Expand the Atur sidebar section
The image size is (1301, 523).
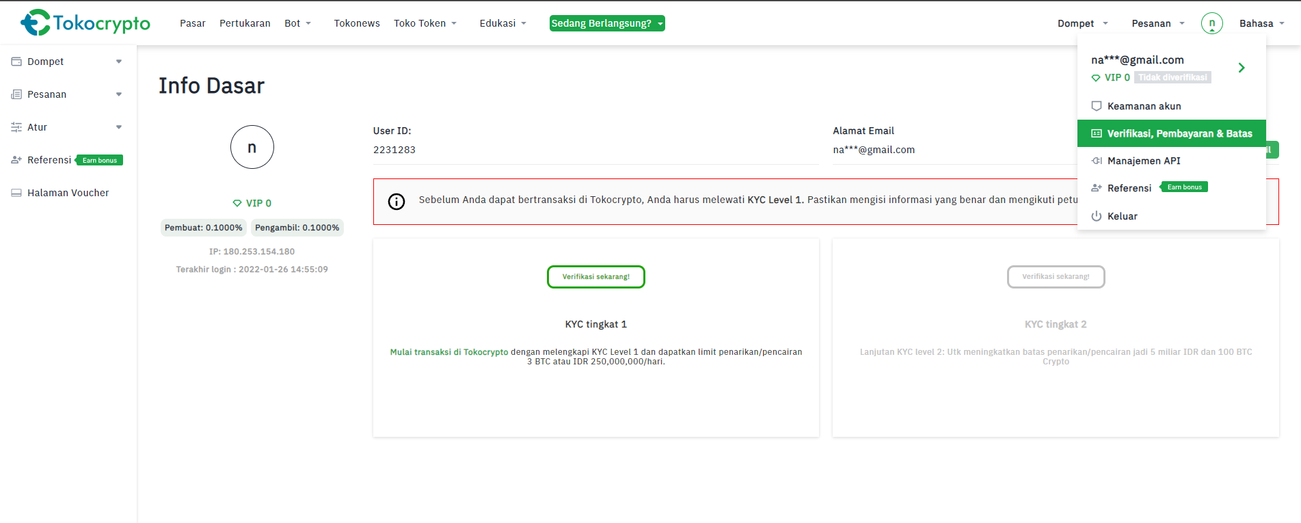pyautogui.click(x=119, y=127)
